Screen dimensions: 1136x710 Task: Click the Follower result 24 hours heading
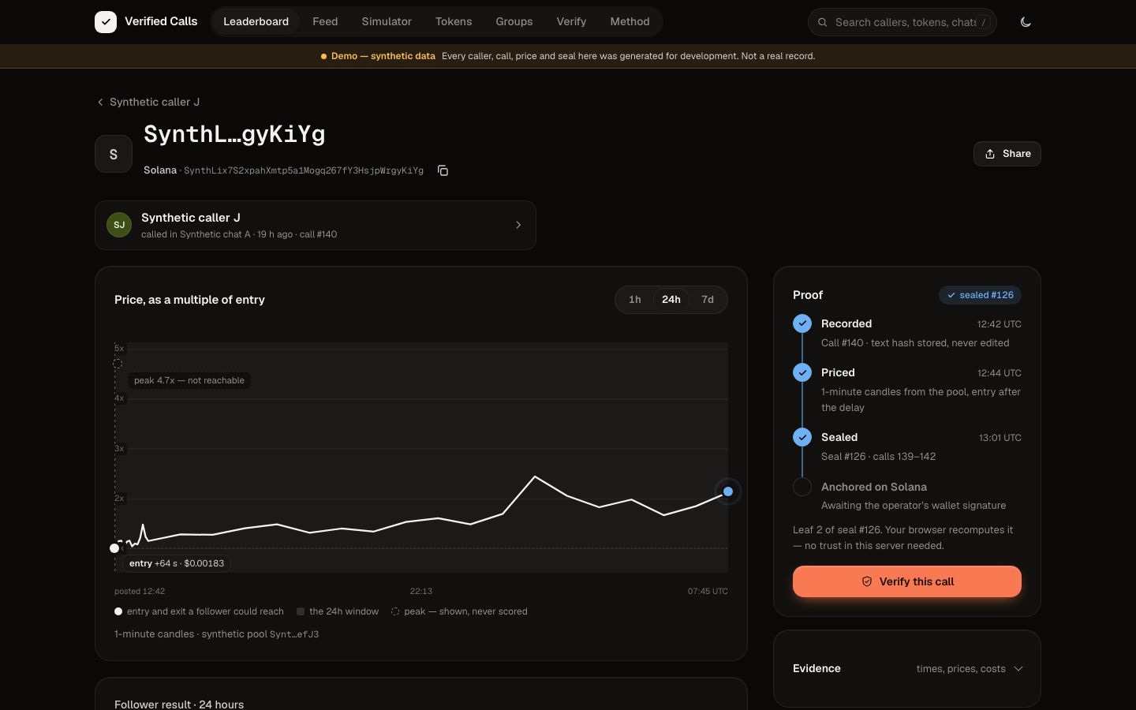coord(179,704)
